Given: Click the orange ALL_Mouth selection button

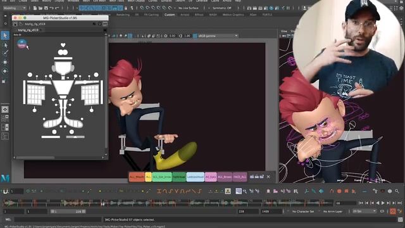Looking at the screenshot, I should [x=137, y=177].
